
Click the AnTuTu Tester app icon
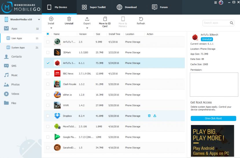pyautogui.click(x=57, y=42)
